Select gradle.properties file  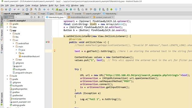(19, 89)
